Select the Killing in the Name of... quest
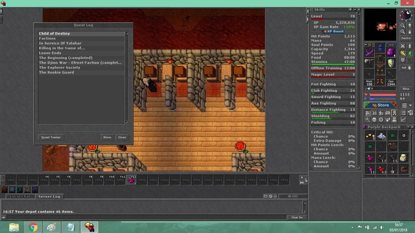The width and height of the screenshot is (415, 233). click(x=81, y=48)
